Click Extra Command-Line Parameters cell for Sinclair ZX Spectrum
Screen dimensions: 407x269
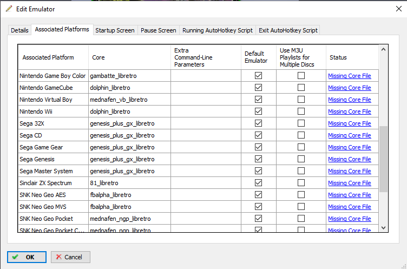(206, 183)
